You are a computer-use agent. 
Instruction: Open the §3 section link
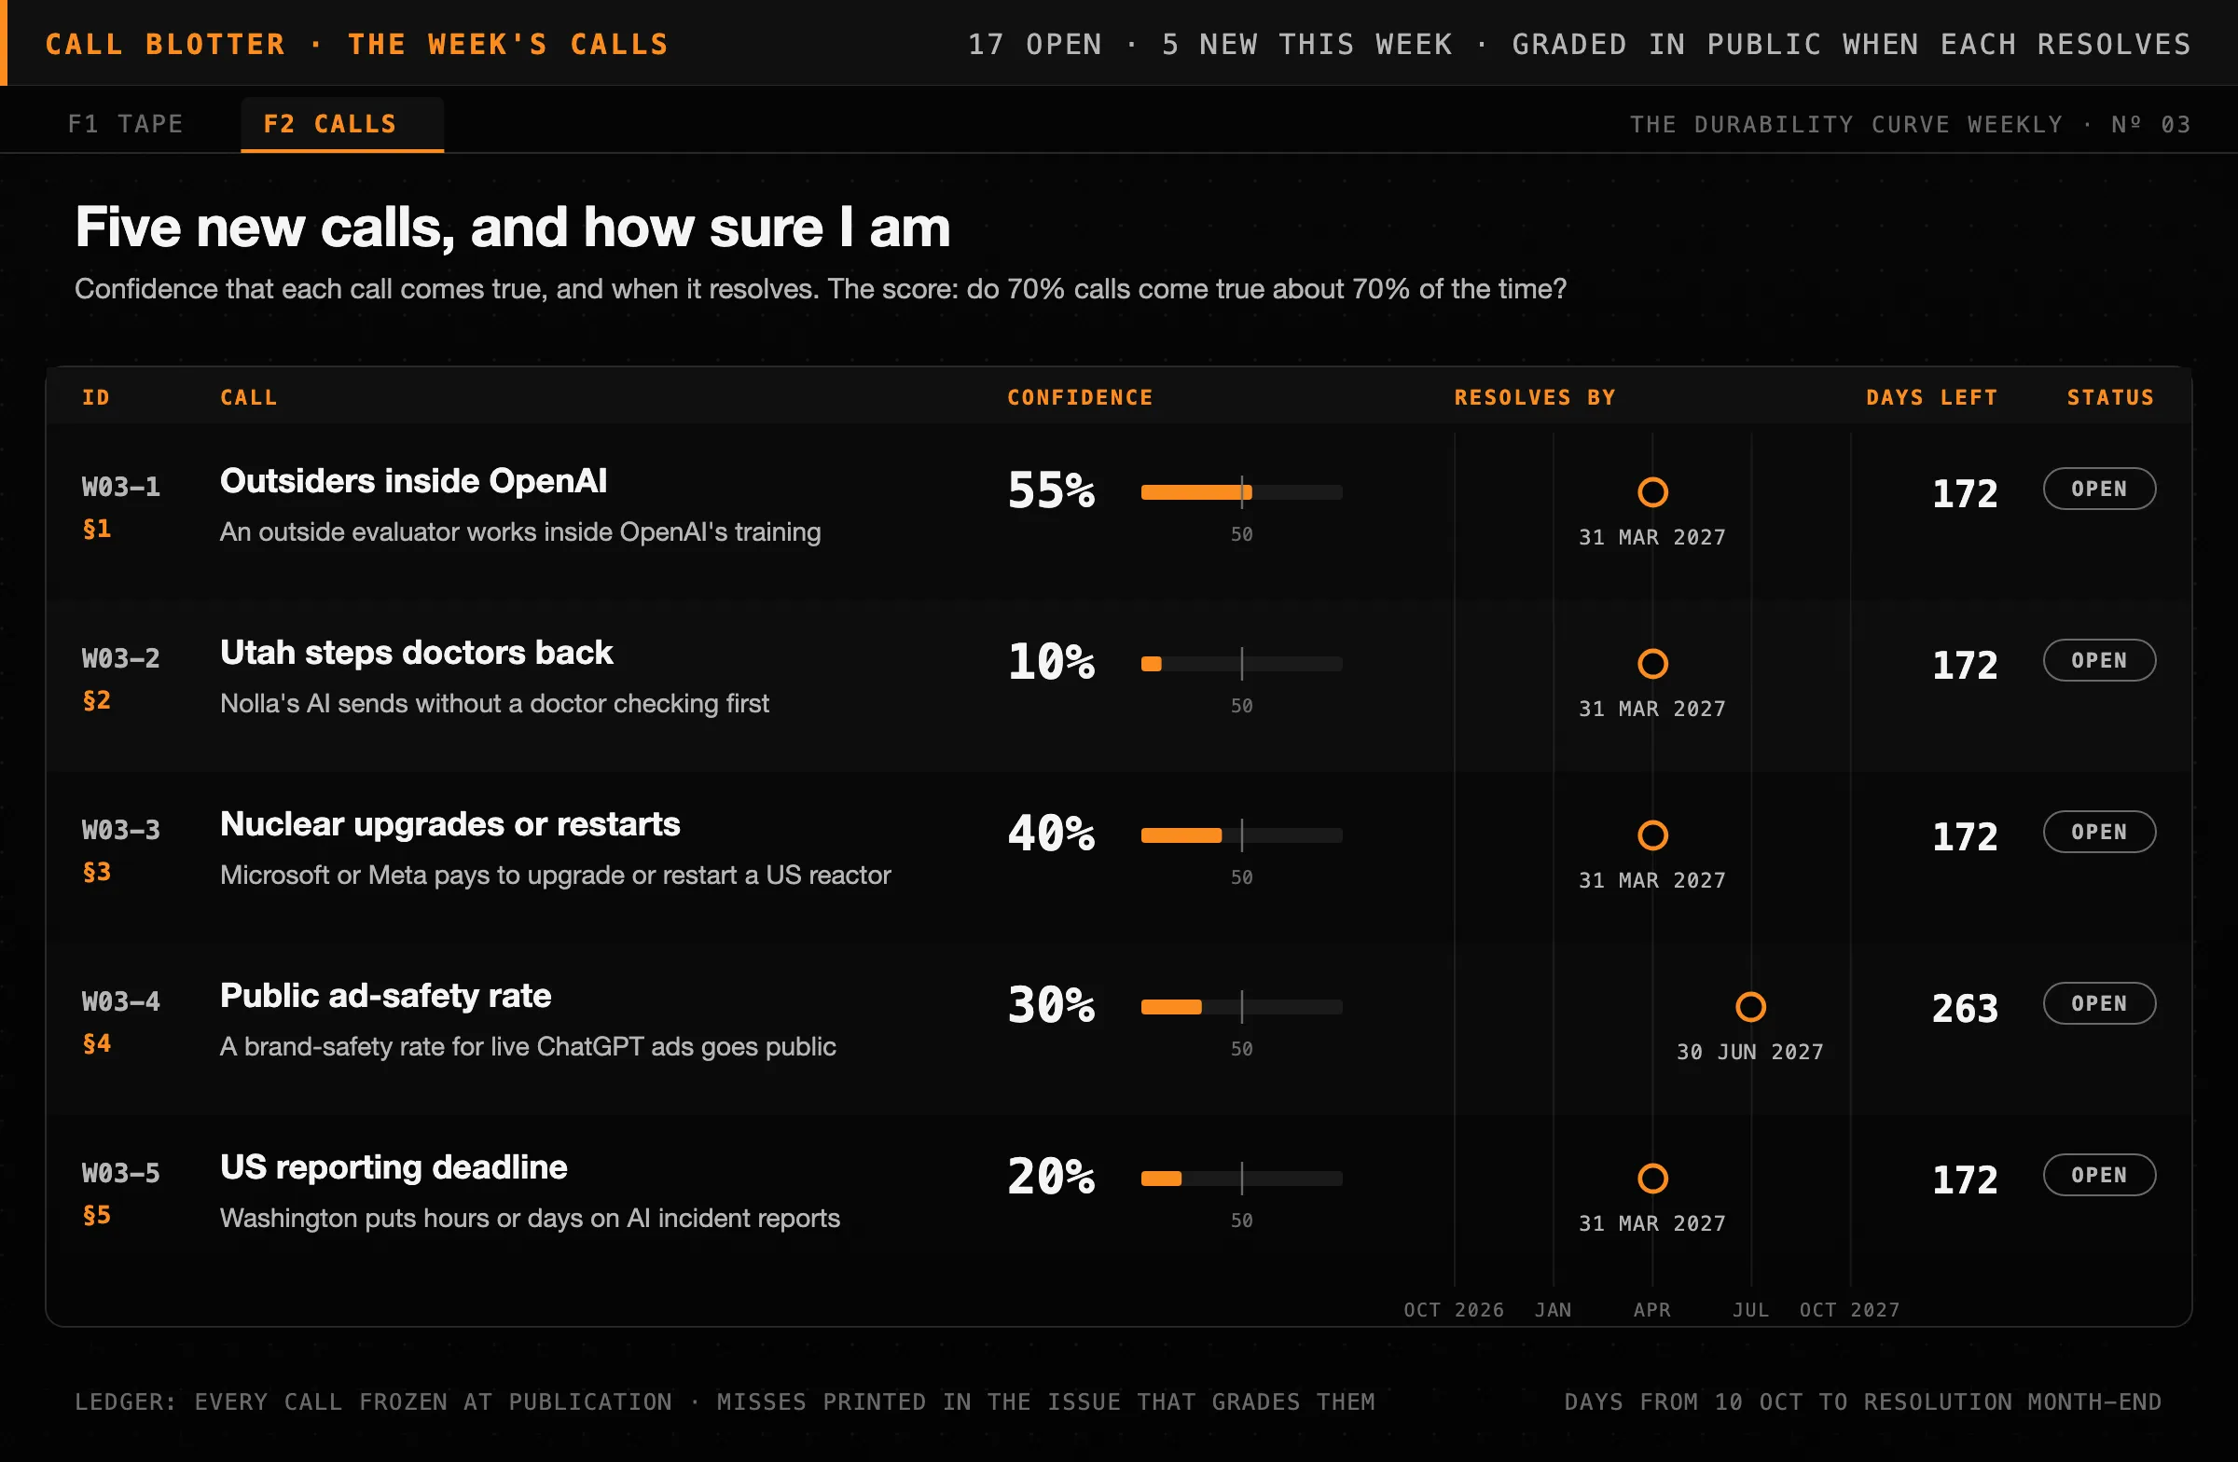click(x=97, y=872)
